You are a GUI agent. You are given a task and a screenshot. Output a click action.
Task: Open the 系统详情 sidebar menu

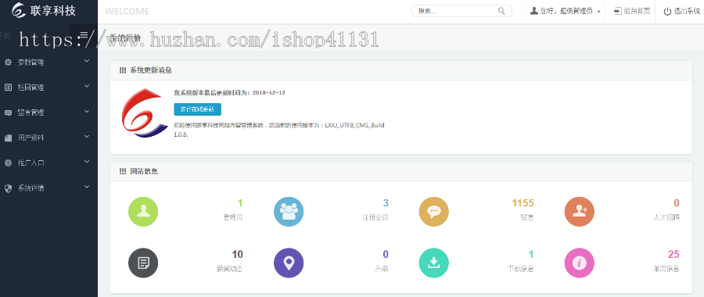point(48,188)
